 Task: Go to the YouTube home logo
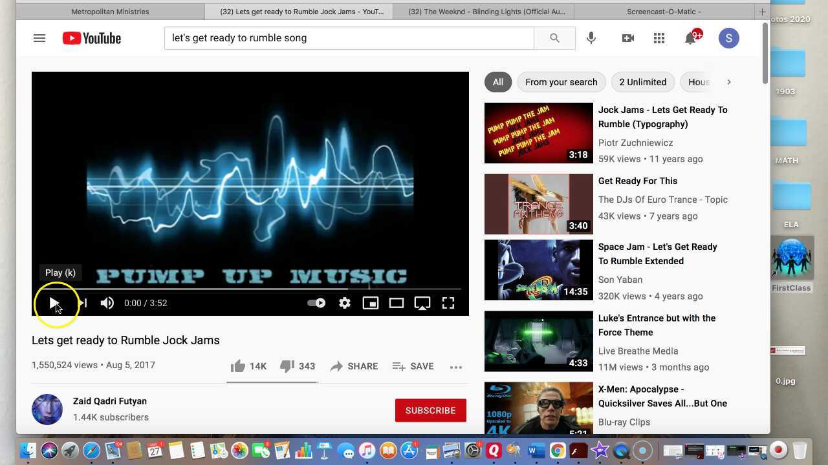pos(92,39)
